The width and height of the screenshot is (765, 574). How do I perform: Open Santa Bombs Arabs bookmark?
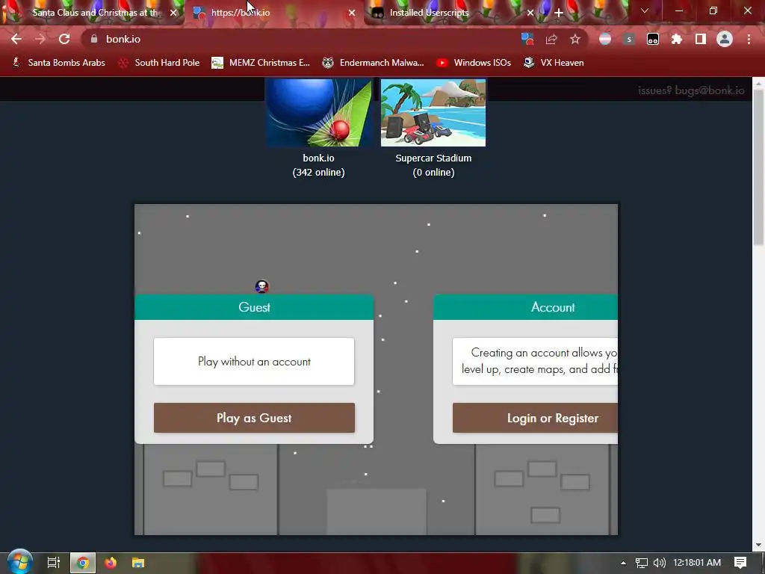click(58, 63)
